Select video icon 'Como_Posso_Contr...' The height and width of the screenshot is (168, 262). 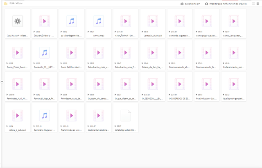coord(18,53)
